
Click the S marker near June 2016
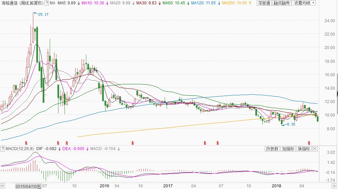coord(133,143)
